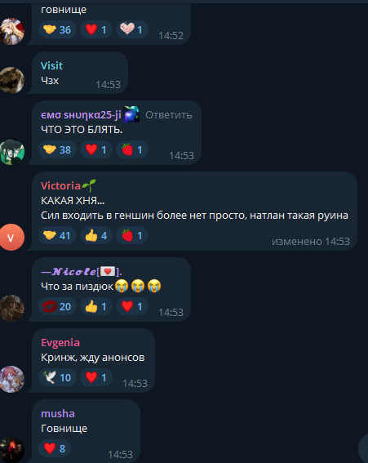Open Visit's profile by name
Screen dimensions: 368x463
(x=51, y=65)
